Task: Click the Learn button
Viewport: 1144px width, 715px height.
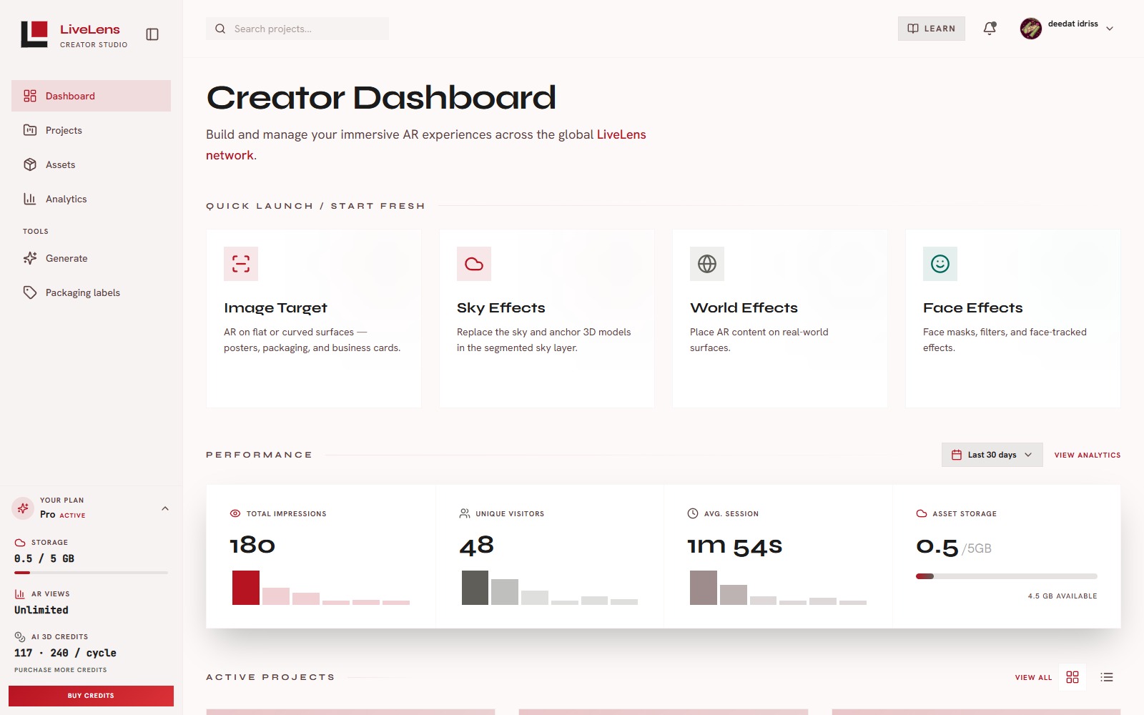Action: pyautogui.click(x=931, y=29)
